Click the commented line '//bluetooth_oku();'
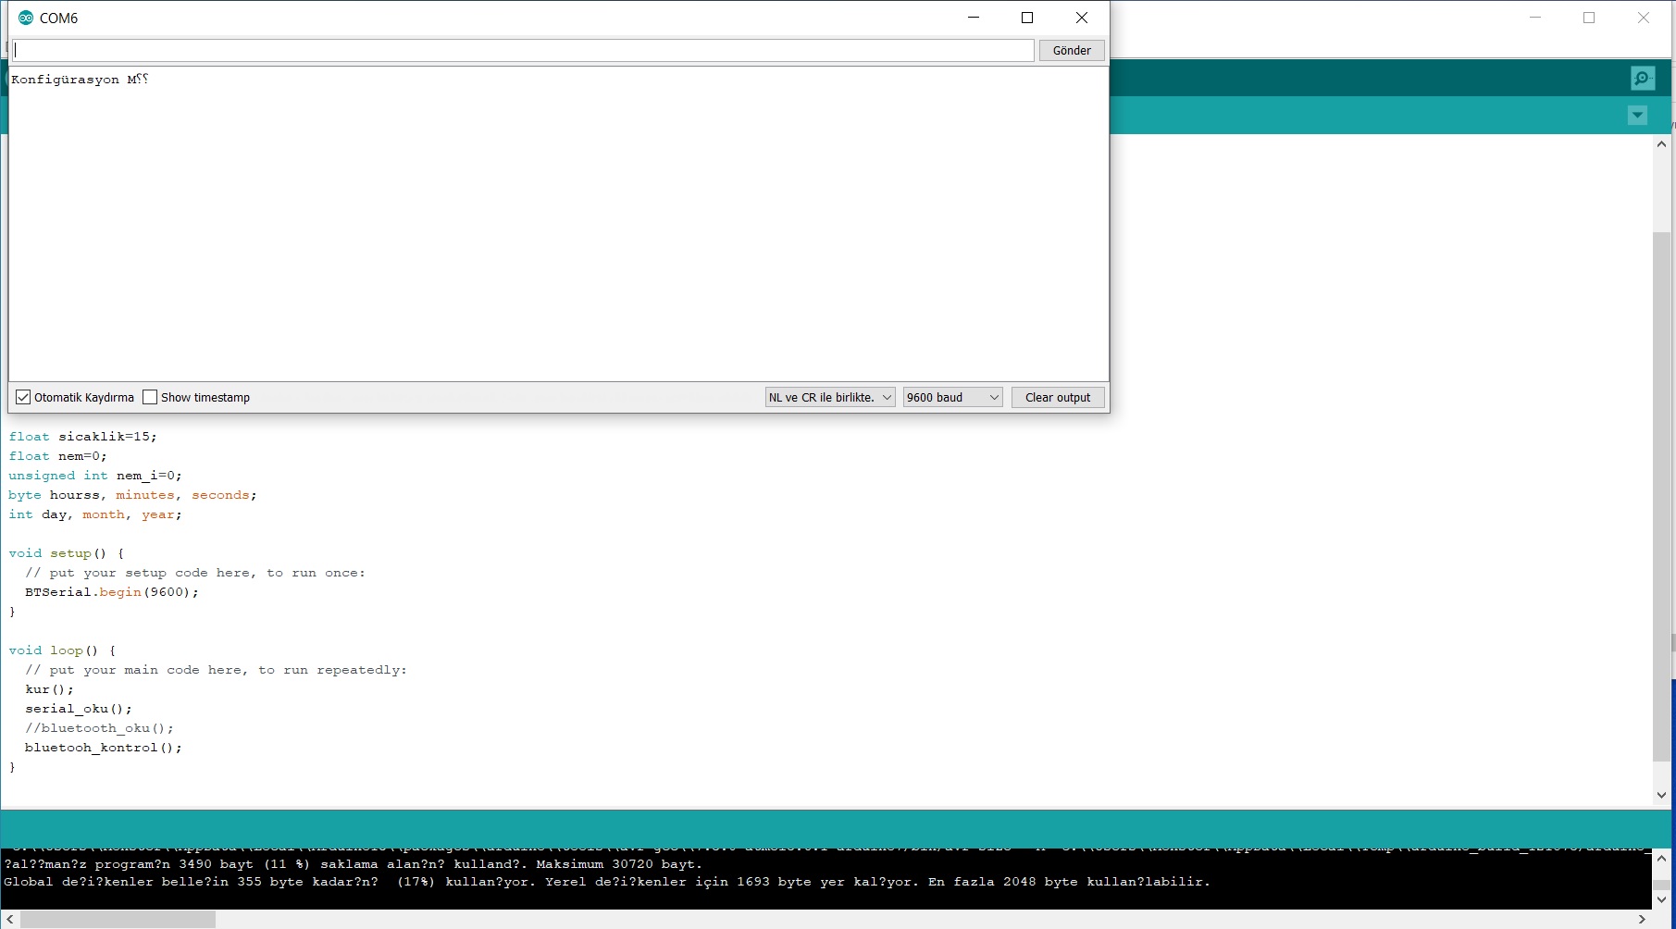 click(x=99, y=728)
